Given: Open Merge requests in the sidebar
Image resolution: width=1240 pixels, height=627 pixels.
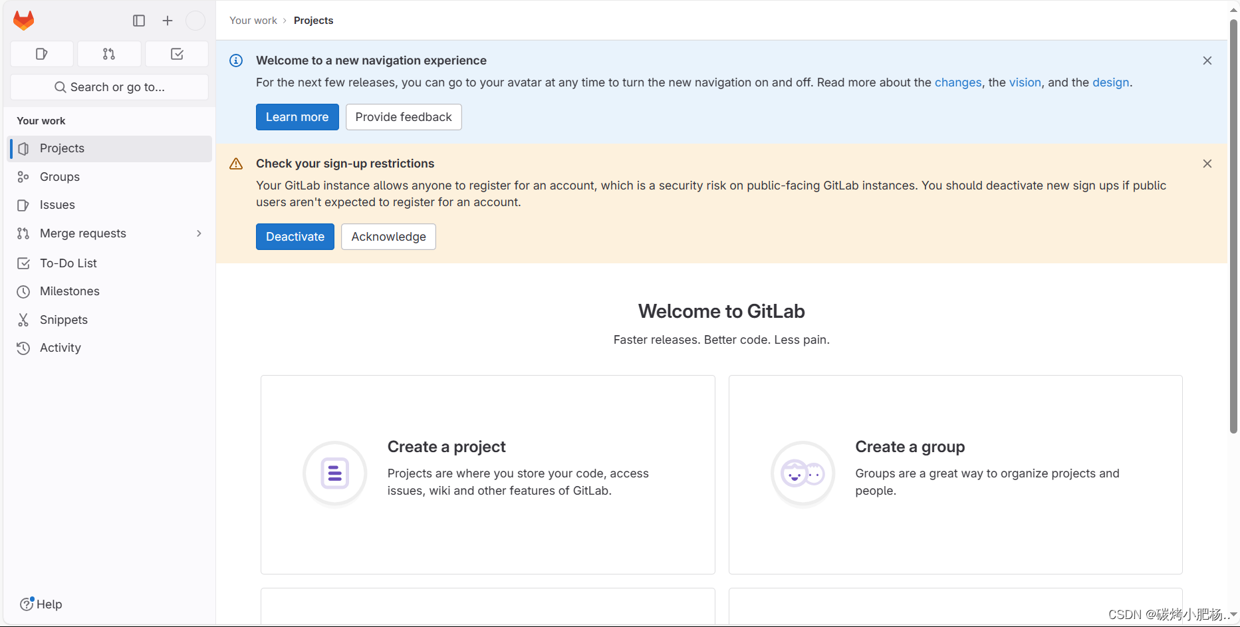Looking at the screenshot, I should (110, 233).
